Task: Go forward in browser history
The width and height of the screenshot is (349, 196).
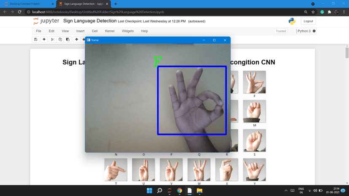Action: [x=12, y=12]
